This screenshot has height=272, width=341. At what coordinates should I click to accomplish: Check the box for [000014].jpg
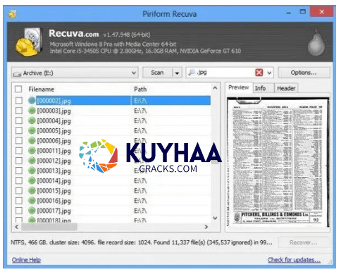[x=19, y=180]
